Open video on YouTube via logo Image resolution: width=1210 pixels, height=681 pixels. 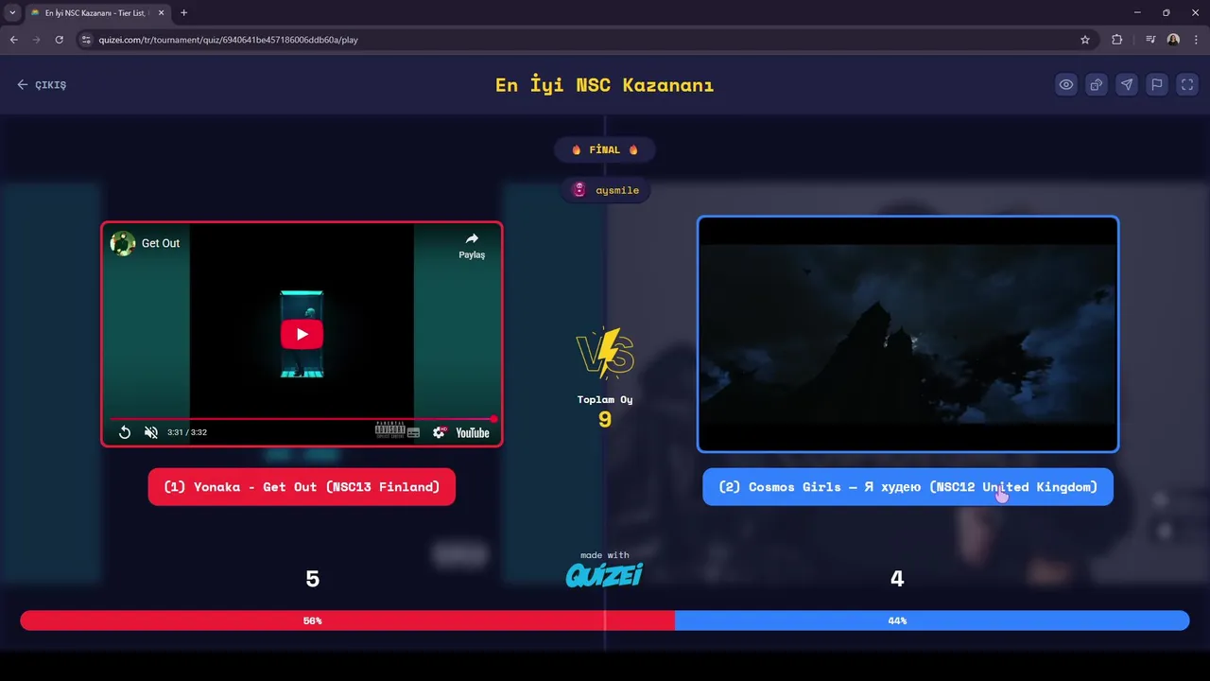pos(473,432)
